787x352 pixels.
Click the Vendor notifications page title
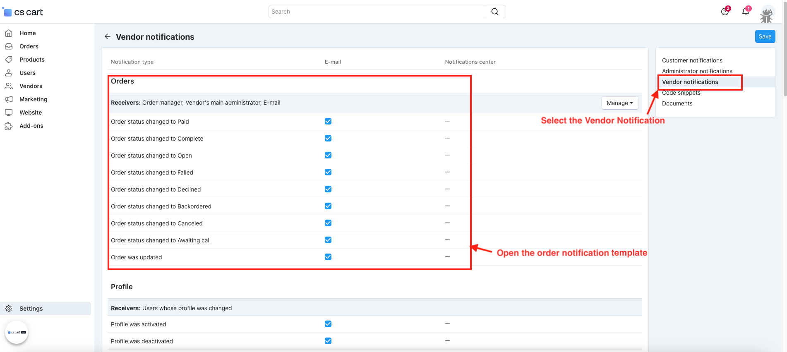point(155,37)
